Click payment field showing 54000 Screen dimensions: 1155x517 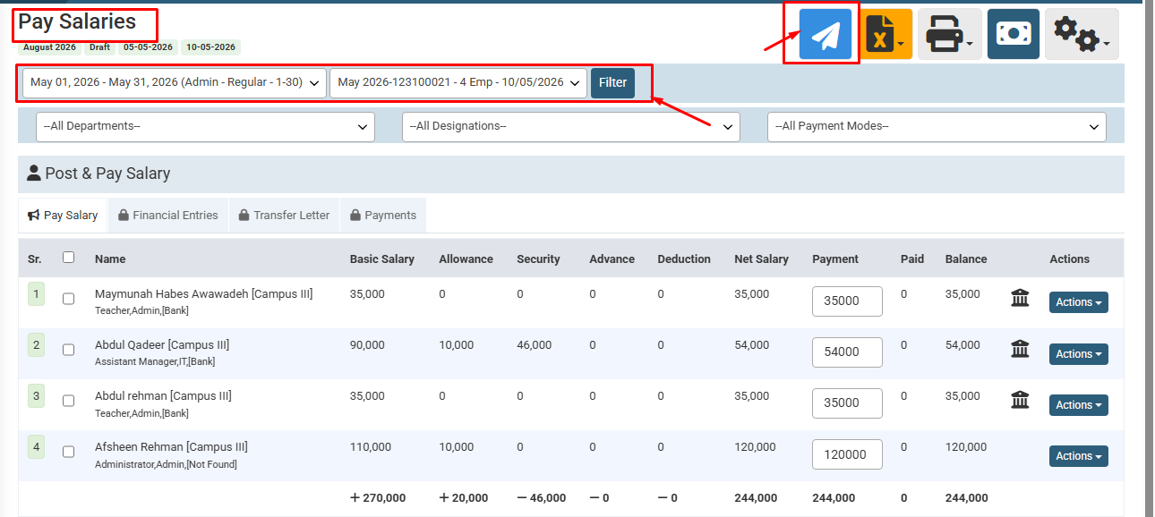[x=847, y=352]
